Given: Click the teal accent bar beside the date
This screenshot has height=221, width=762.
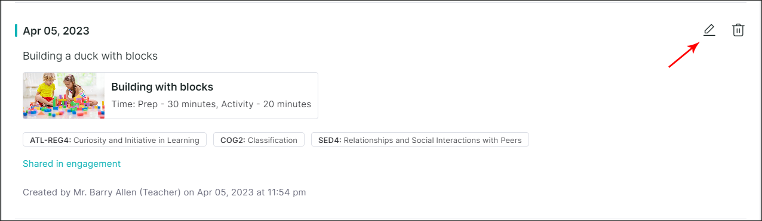Looking at the screenshot, I should [x=16, y=30].
